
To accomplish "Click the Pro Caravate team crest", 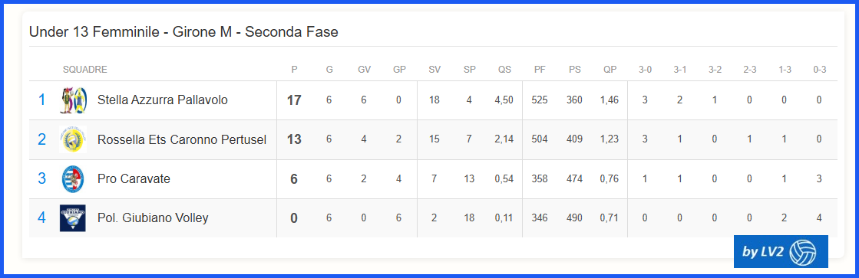I will click(x=73, y=179).
